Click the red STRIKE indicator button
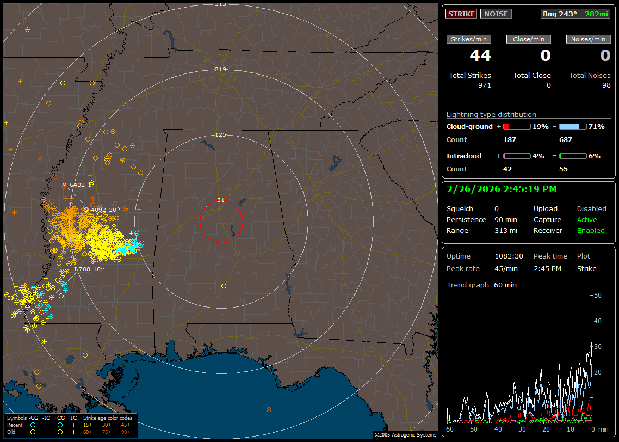The image size is (619, 442). (461, 14)
